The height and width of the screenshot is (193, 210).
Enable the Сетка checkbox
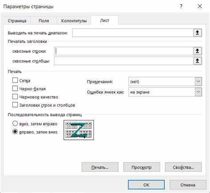pyautogui.click(x=15, y=81)
